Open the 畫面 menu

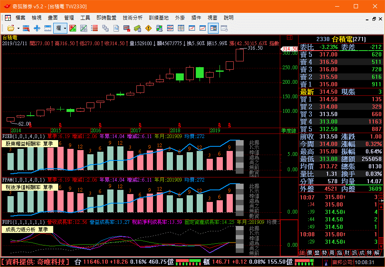[x=52, y=18]
